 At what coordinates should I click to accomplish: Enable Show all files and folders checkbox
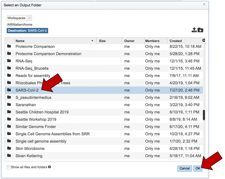click(9, 167)
